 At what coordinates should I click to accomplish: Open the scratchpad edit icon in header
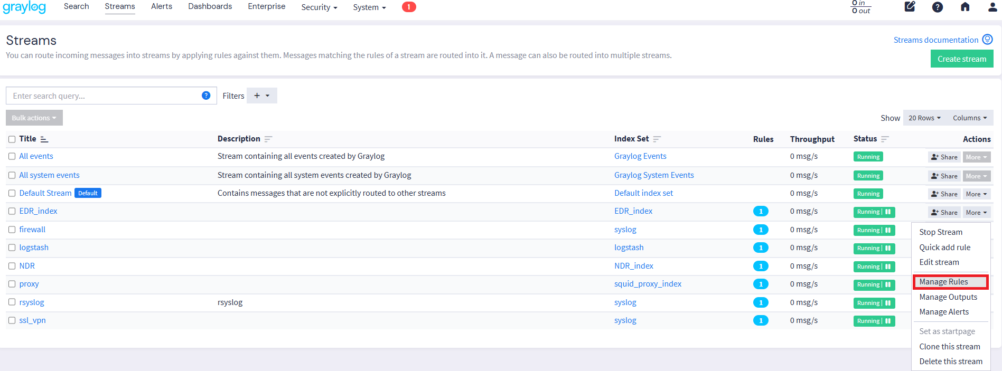coord(910,7)
